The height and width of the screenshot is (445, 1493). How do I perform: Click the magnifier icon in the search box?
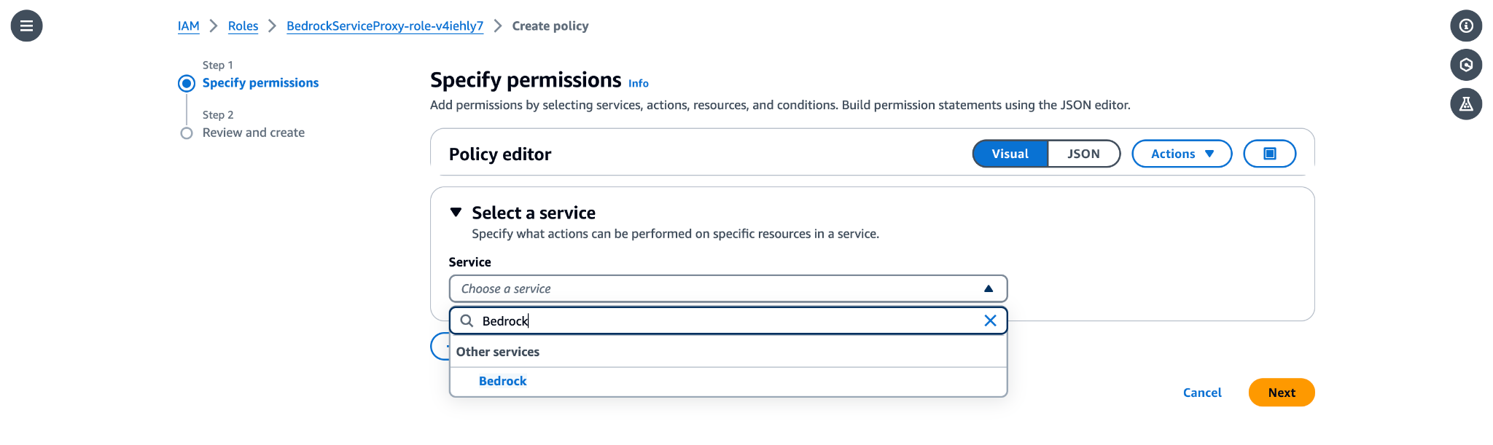[467, 320]
